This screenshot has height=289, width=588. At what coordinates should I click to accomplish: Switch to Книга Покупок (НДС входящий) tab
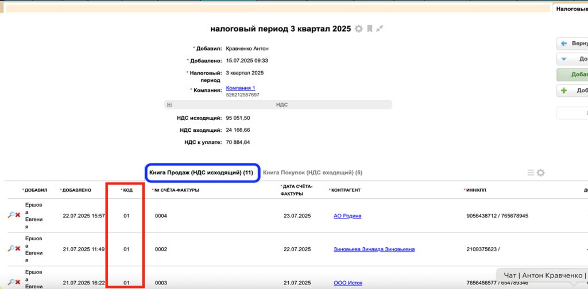click(x=312, y=173)
